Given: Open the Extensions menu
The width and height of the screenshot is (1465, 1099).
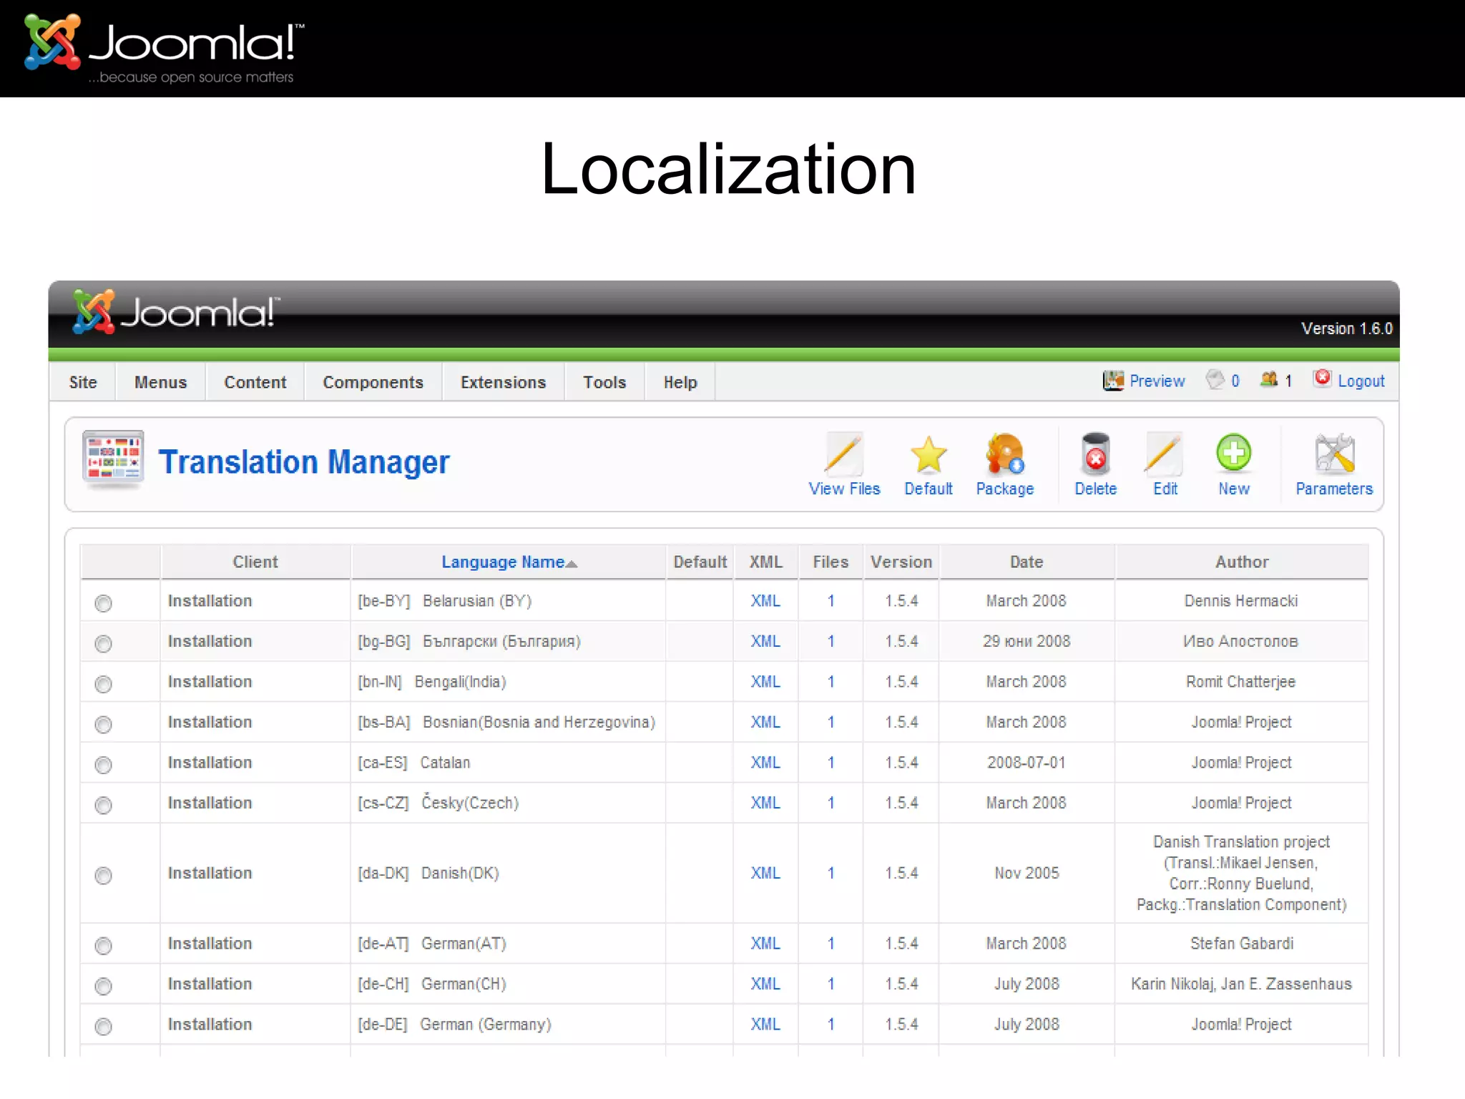Looking at the screenshot, I should [x=503, y=382].
